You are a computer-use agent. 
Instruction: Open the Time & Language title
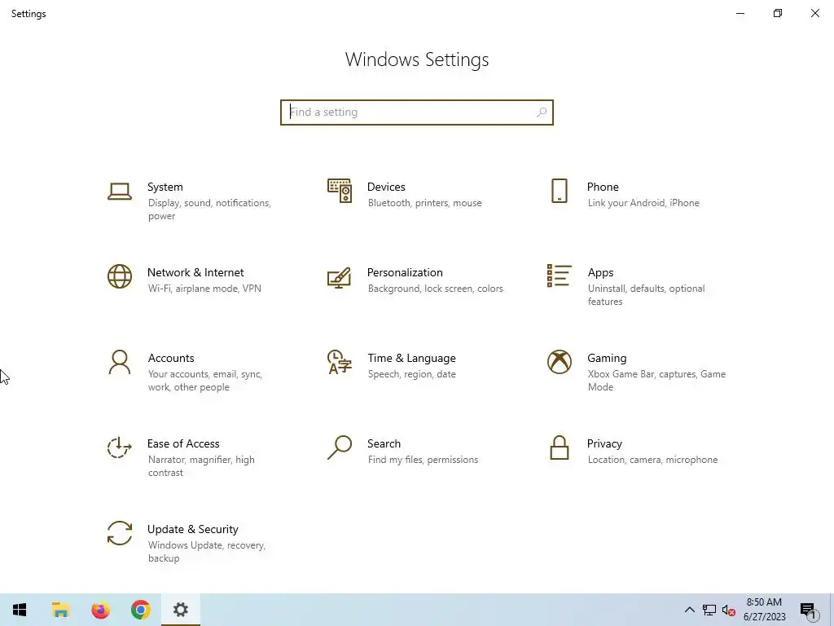(x=411, y=359)
